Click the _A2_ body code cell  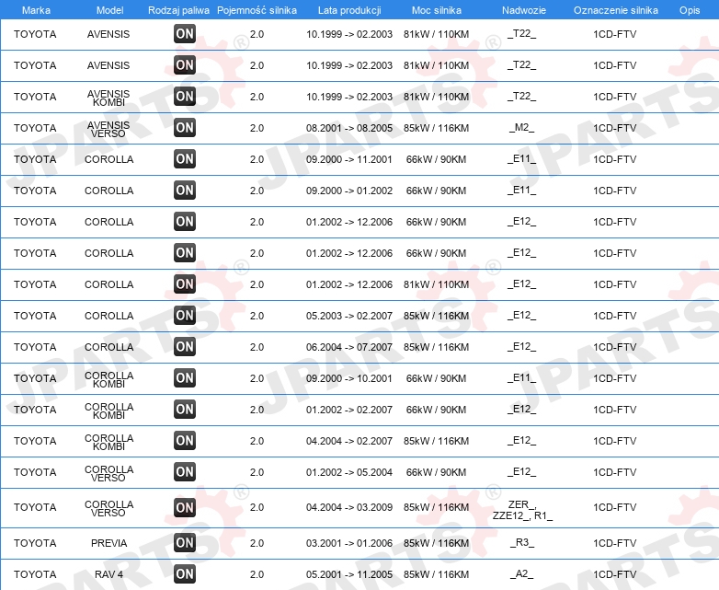(522, 574)
